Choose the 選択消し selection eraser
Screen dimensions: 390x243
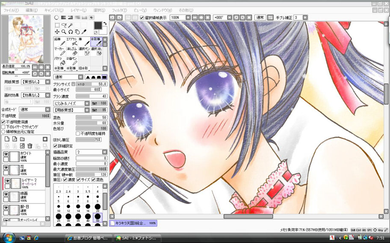coord(96,51)
